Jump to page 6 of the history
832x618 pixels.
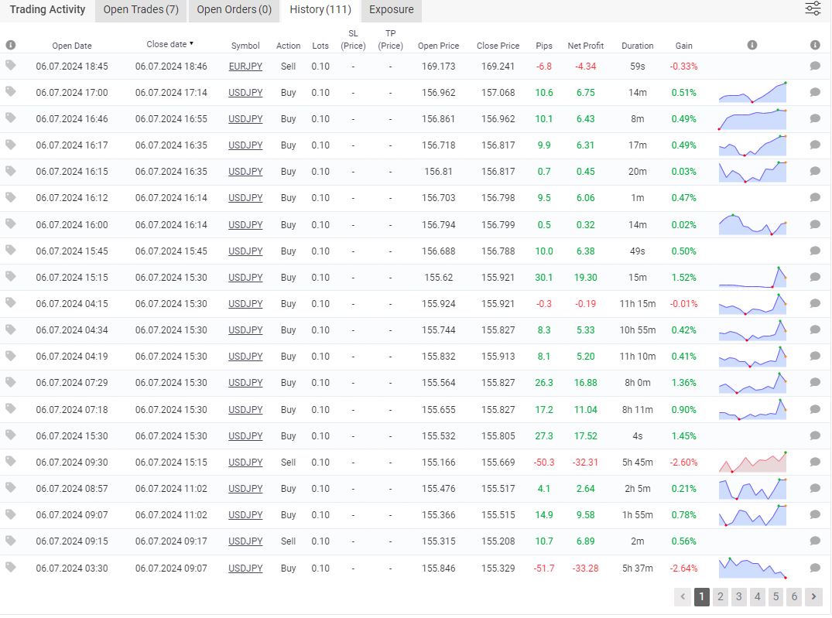click(x=794, y=596)
